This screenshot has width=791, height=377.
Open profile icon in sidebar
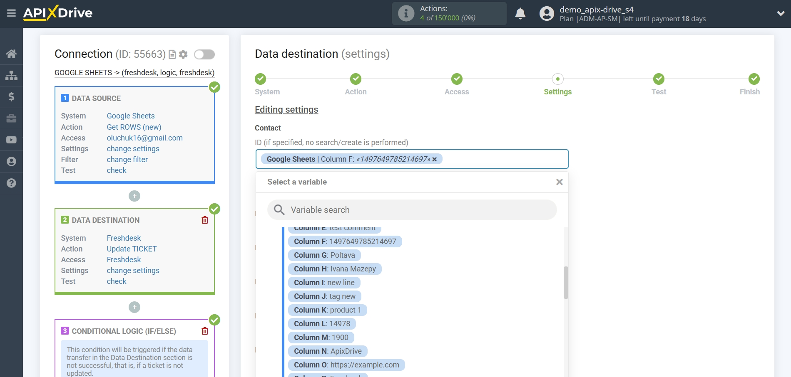(11, 162)
